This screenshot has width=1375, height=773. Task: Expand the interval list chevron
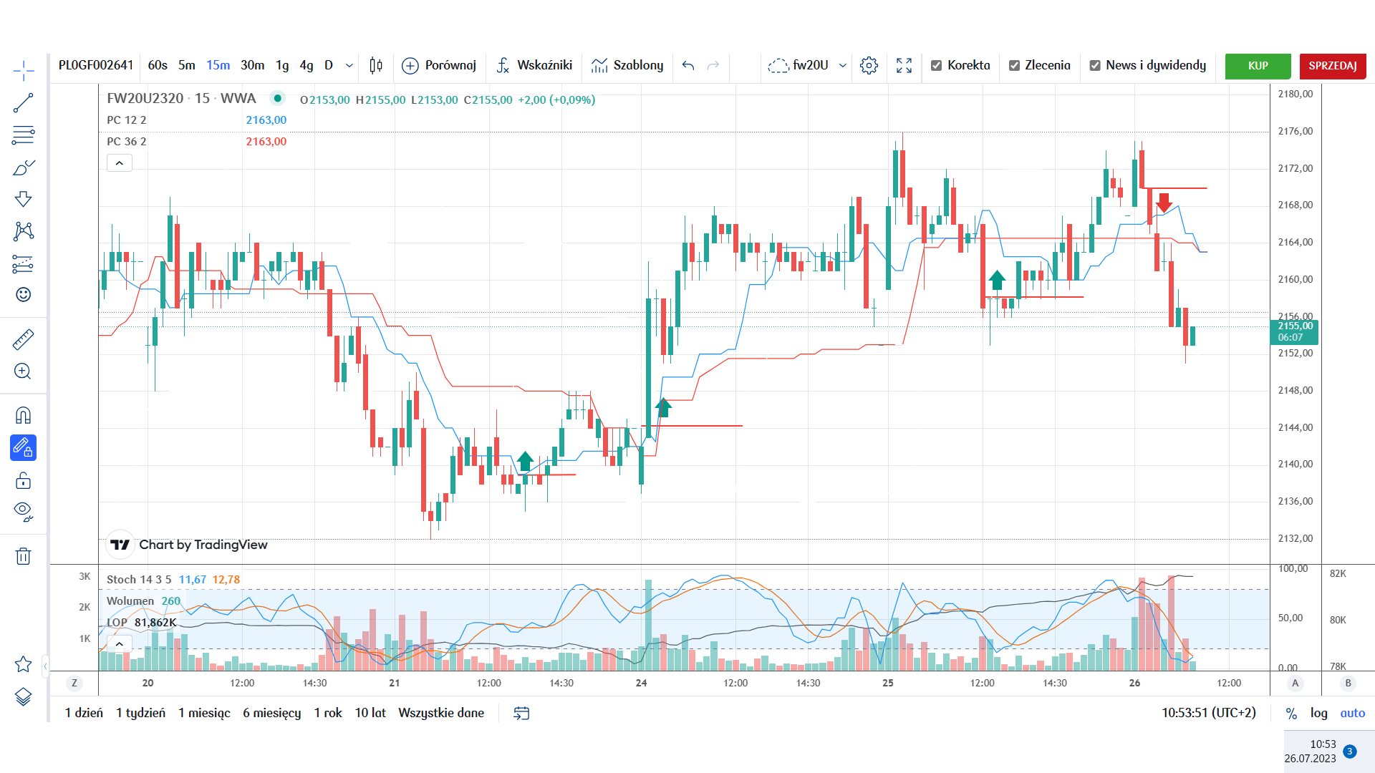[x=349, y=66]
